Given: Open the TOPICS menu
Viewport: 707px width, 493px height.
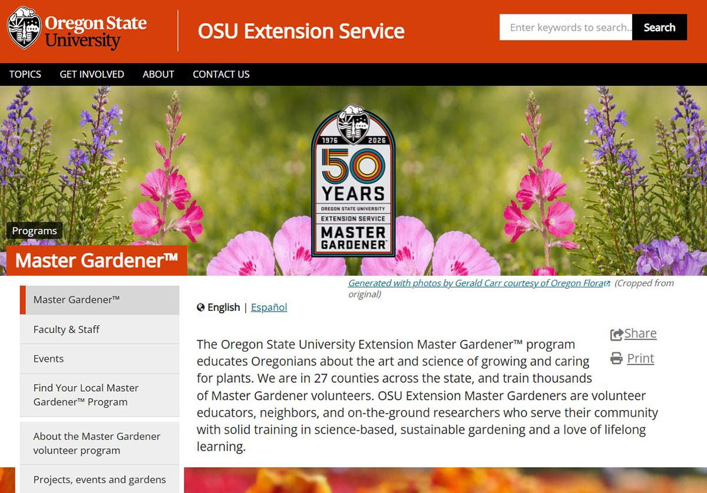Looking at the screenshot, I should pos(25,74).
